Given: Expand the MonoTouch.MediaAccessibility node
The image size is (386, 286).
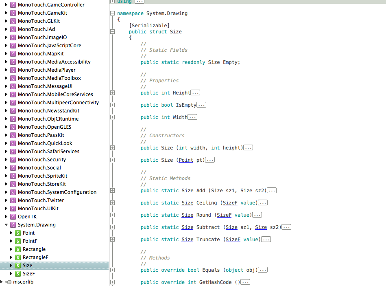Looking at the screenshot, I should tap(6, 62).
